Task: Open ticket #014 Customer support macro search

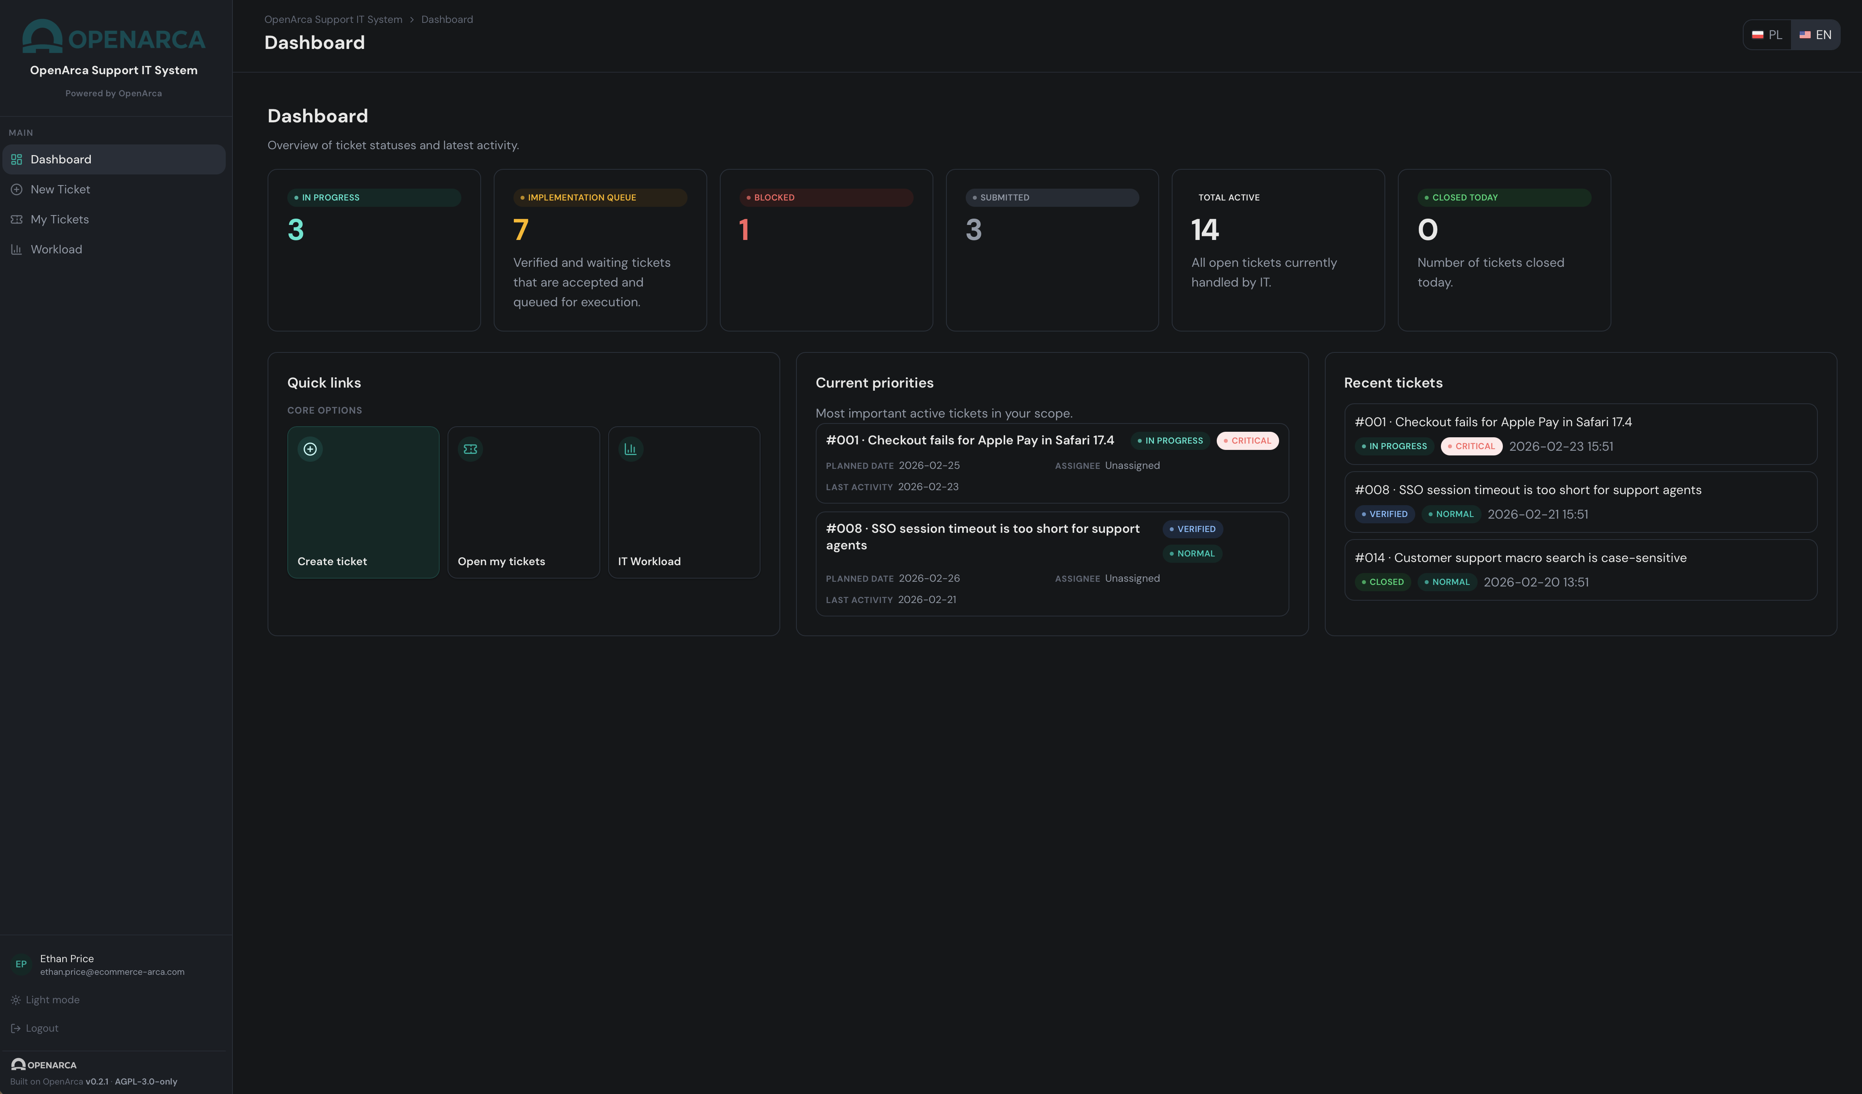Action: pos(1521,558)
